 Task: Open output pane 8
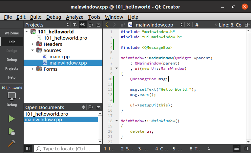pos(196,149)
